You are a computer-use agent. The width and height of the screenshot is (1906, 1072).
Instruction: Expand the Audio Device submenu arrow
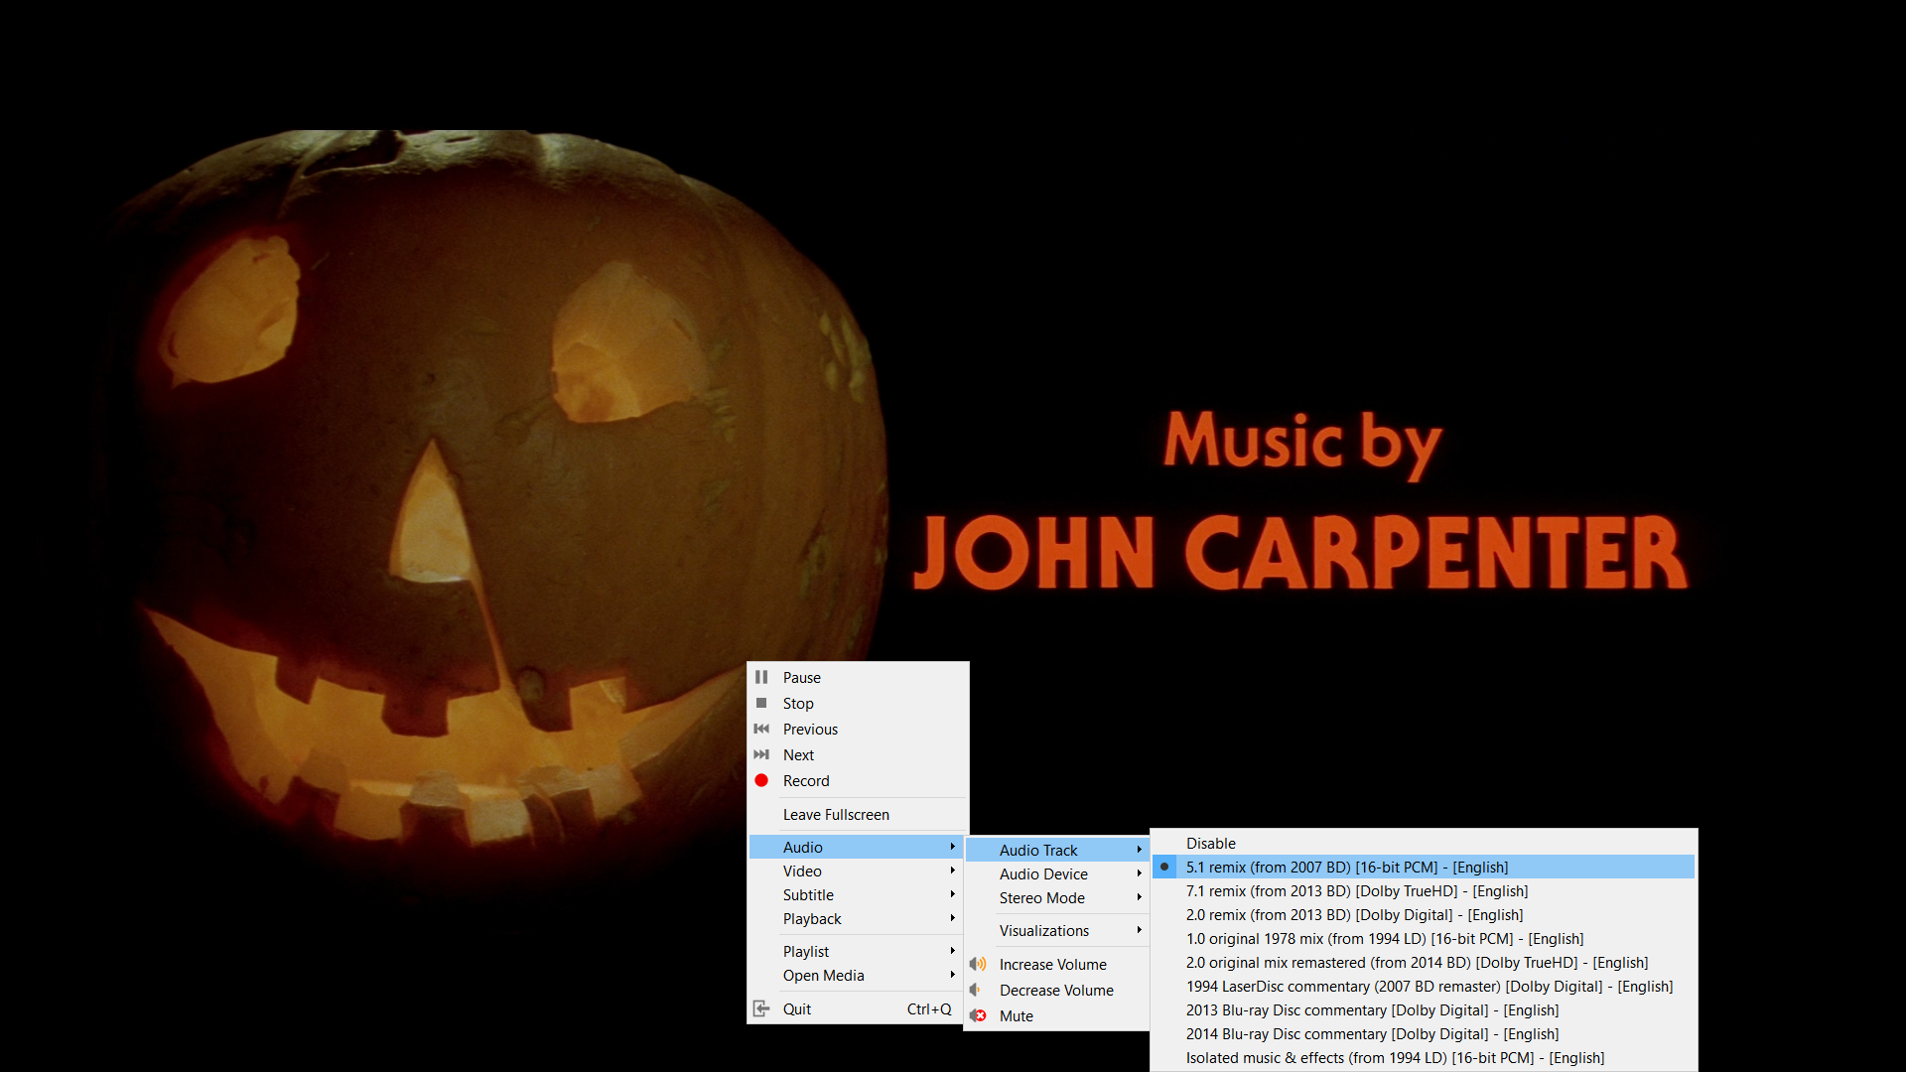[1139, 873]
